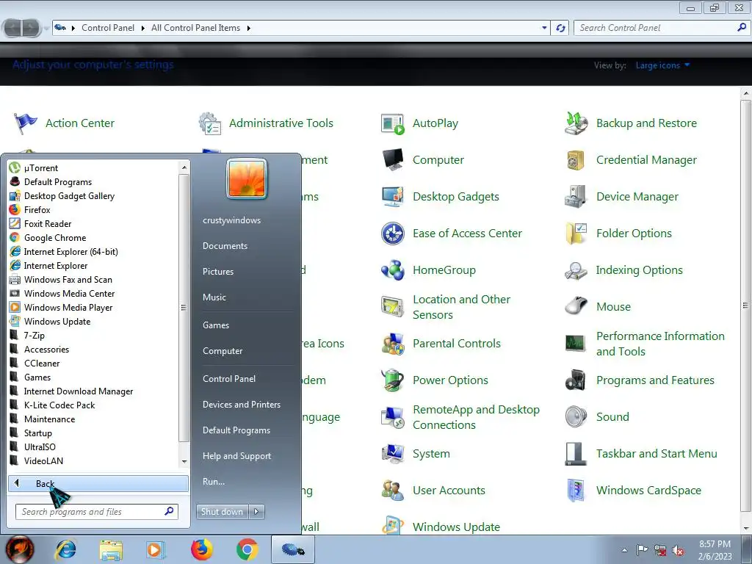
Task: Open the Taskbar and Start Menu icon
Action: coord(576,454)
